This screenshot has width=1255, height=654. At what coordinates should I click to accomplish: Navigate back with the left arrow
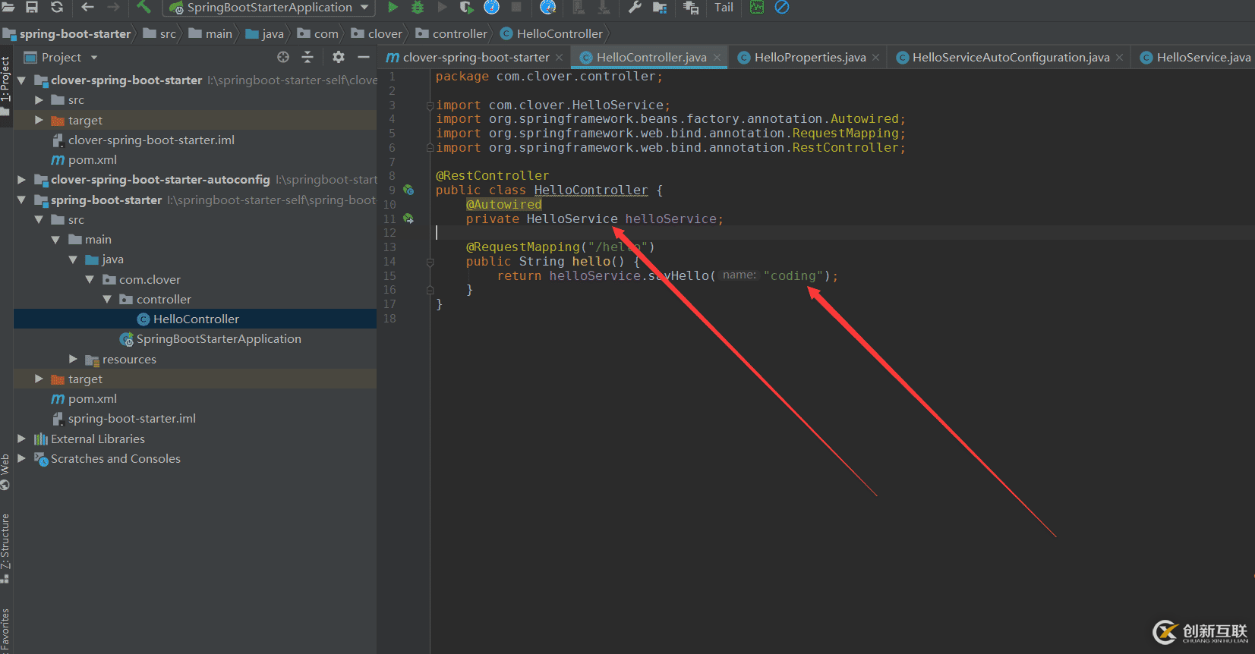coord(87,7)
